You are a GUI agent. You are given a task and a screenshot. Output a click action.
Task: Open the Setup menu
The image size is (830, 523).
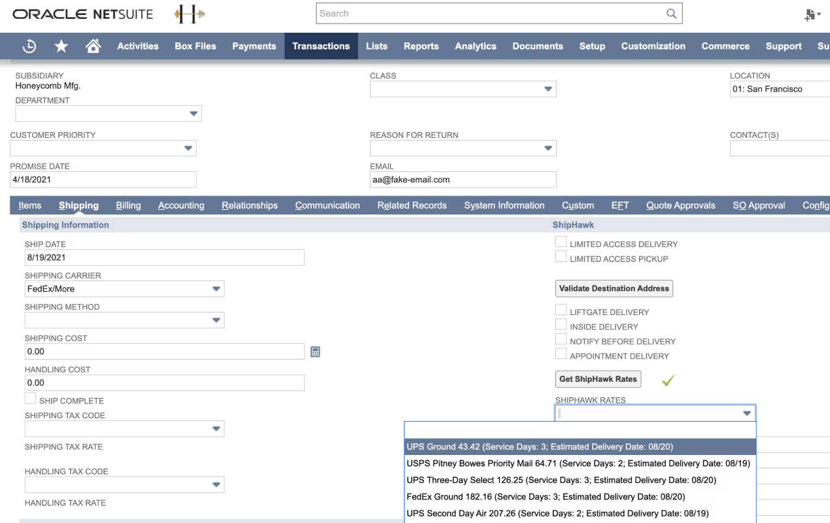[x=592, y=46]
